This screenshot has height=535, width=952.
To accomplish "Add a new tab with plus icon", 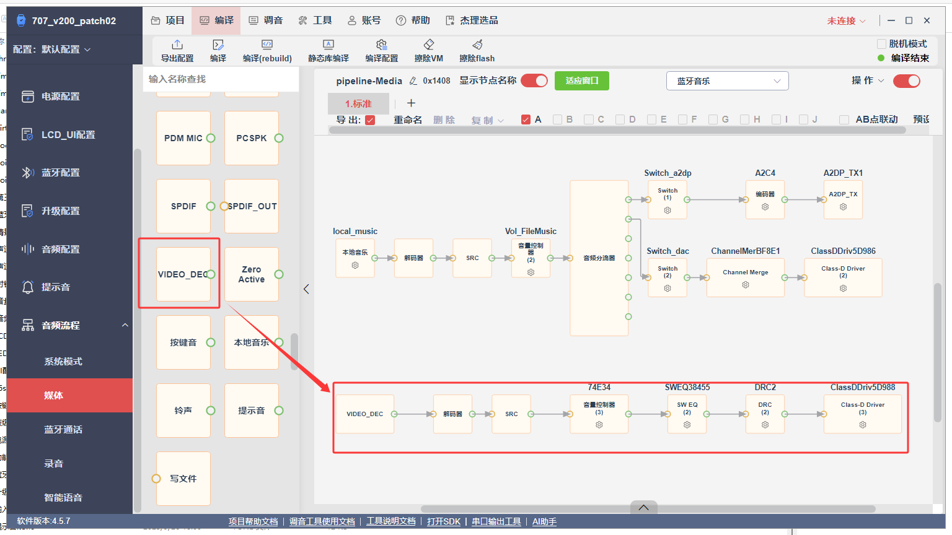I will pos(411,103).
